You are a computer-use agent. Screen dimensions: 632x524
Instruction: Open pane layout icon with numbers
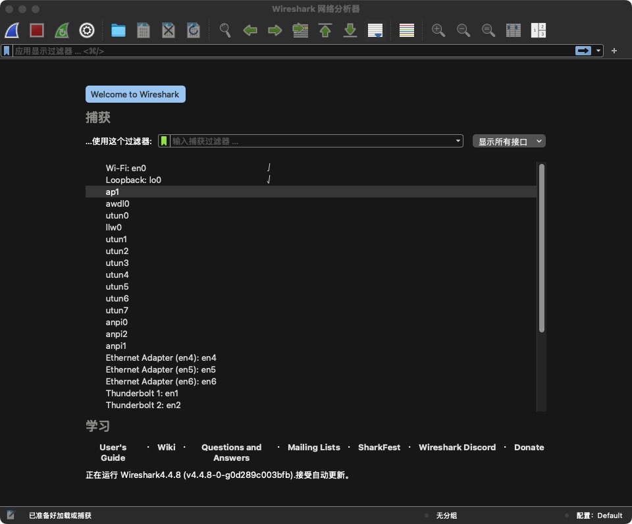539,30
